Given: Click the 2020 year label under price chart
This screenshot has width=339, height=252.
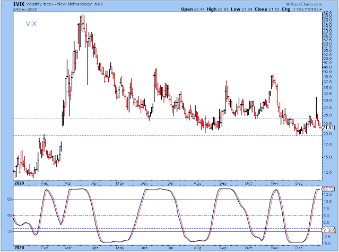Looking at the screenshot, I should click(x=19, y=183).
